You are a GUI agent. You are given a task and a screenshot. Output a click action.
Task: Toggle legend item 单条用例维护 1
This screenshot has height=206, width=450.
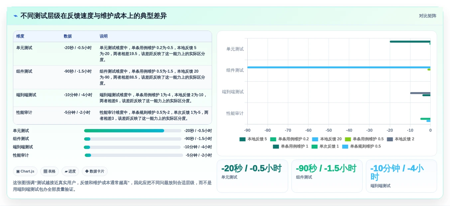(290, 146)
